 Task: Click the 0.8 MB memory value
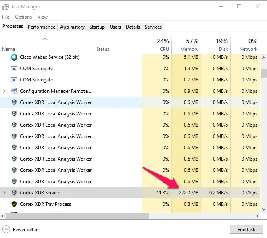click(191, 204)
